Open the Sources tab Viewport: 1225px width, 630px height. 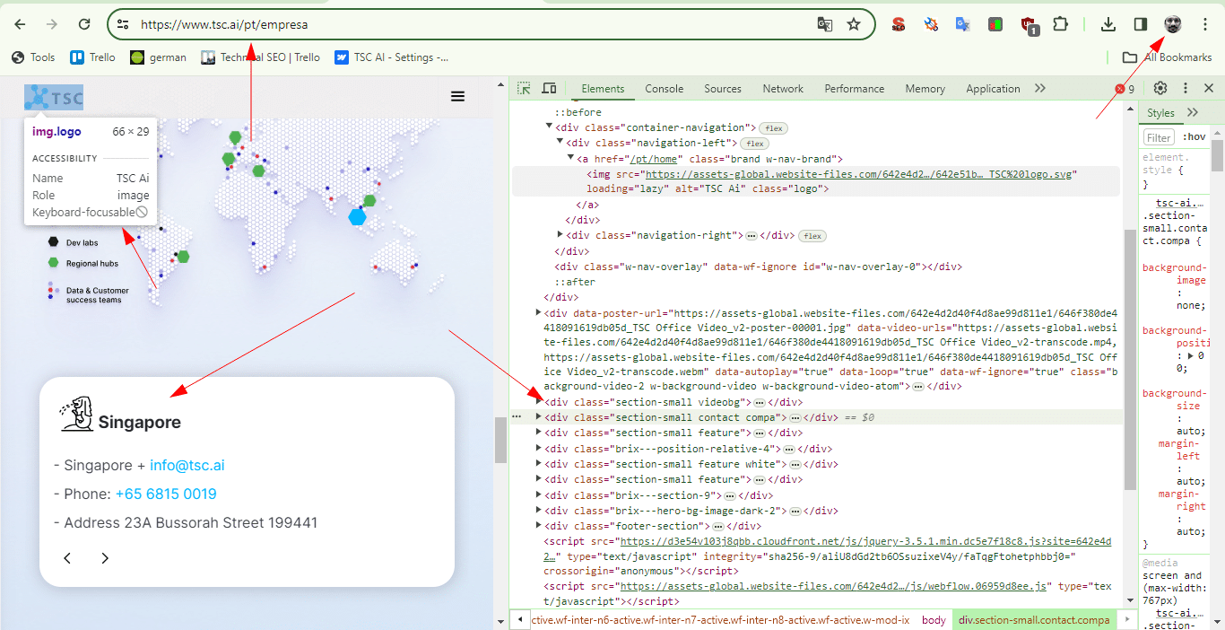click(723, 89)
